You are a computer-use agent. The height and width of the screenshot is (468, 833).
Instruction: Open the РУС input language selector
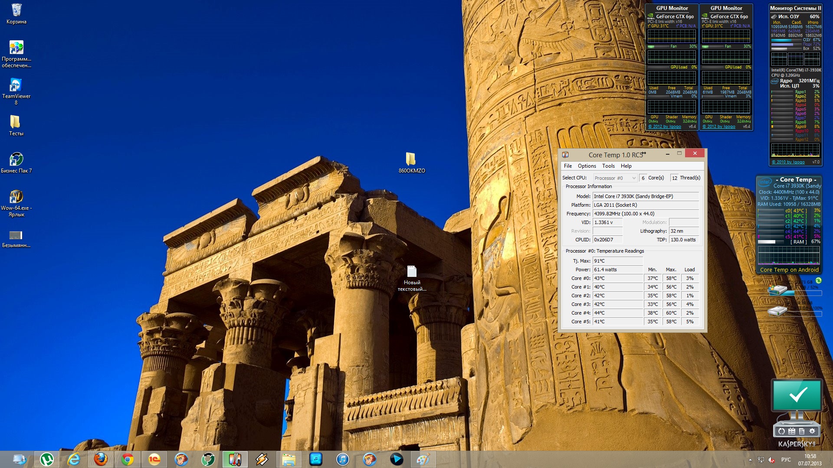tap(786, 460)
